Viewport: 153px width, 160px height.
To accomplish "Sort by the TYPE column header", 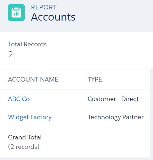I will tap(95, 79).
